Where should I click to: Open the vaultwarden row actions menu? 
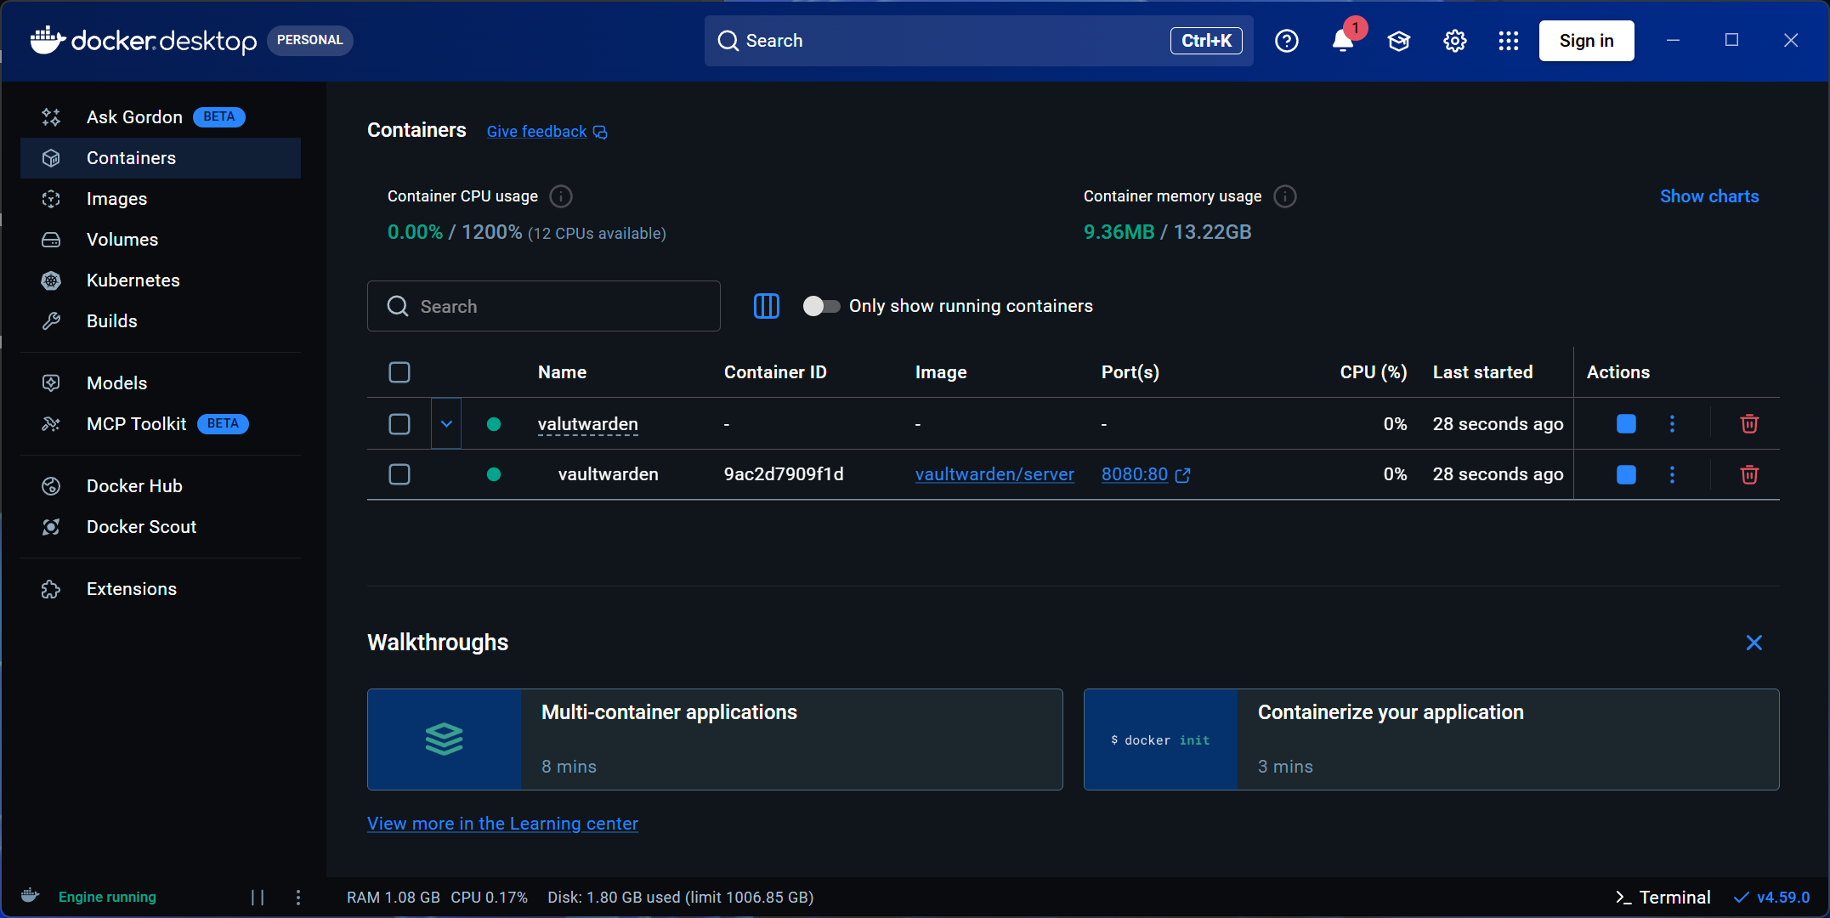click(1672, 474)
